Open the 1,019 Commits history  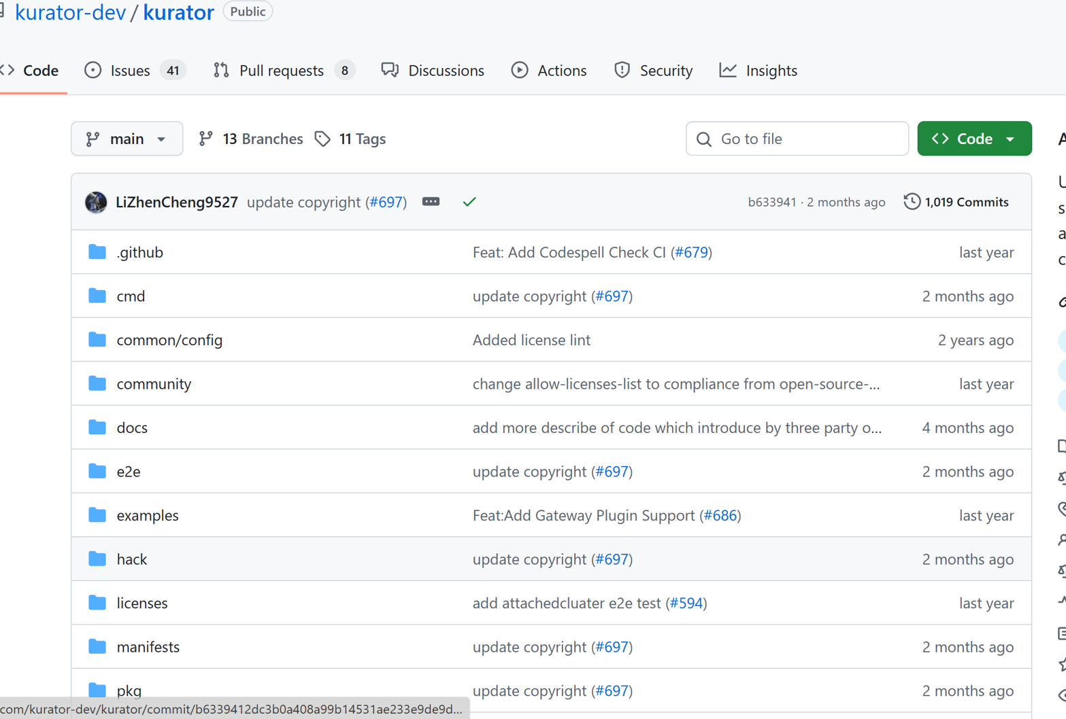(x=956, y=202)
